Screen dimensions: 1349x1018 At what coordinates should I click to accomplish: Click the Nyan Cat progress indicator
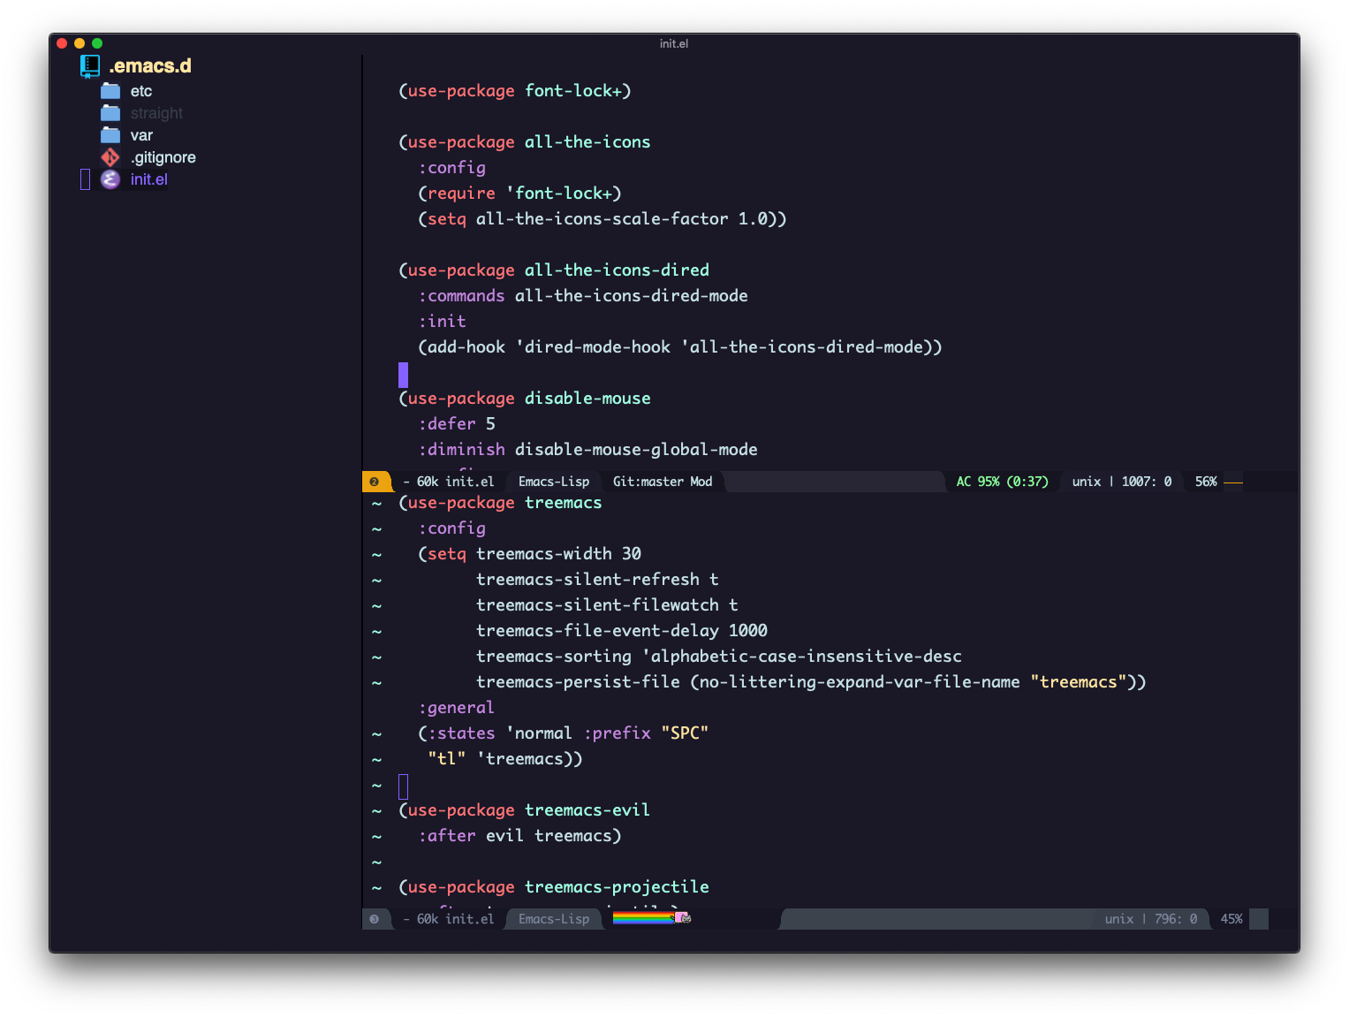(x=651, y=919)
